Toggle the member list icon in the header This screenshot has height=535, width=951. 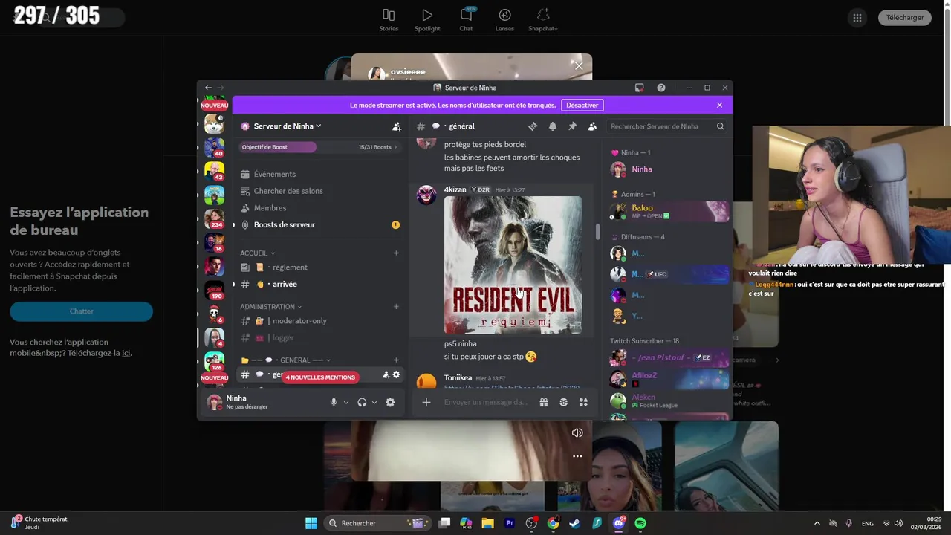(592, 126)
